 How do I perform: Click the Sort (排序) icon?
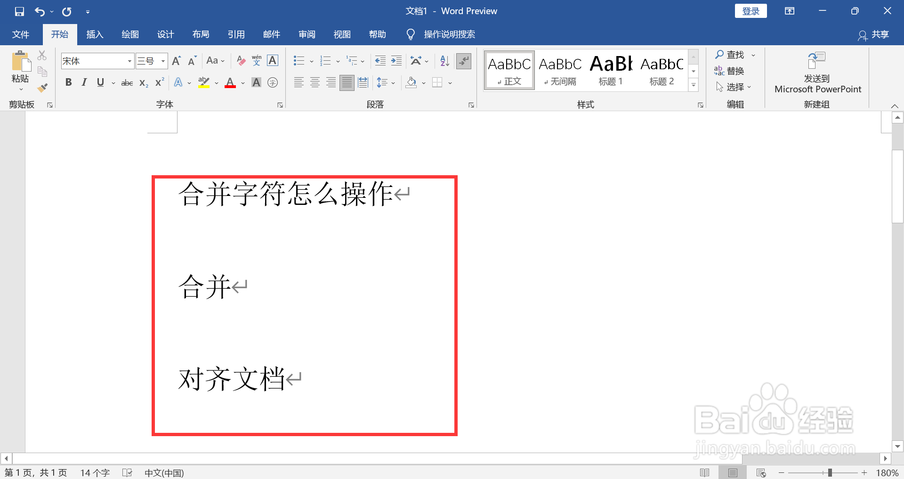point(443,60)
